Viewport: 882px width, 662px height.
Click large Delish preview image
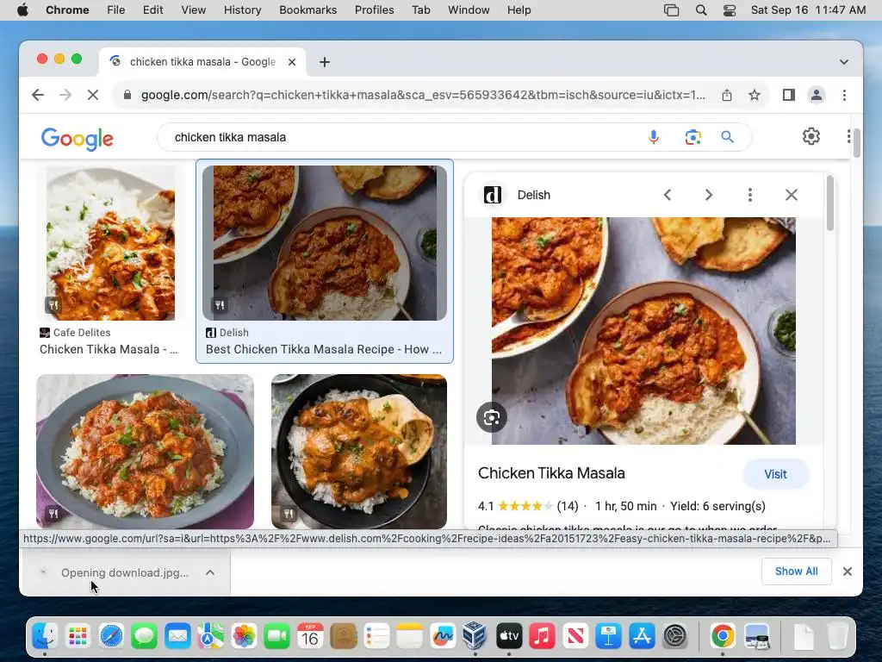pos(643,331)
